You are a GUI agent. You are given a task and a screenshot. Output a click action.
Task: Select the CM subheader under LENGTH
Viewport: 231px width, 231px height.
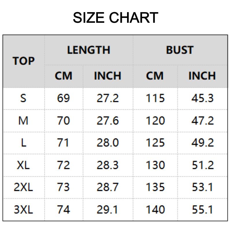pyautogui.click(x=64, y=76)
